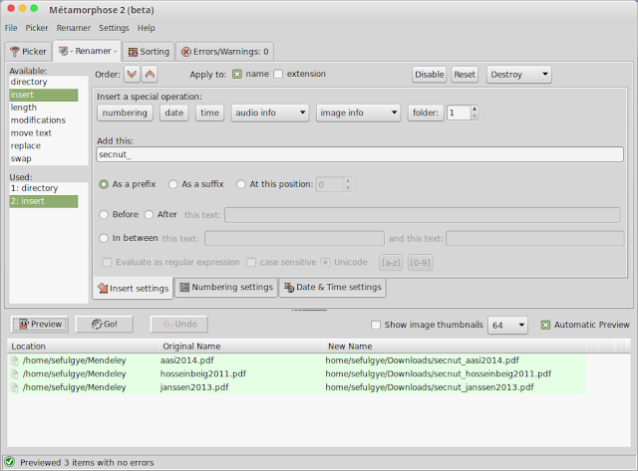Screen dimensions: 638x471
Task: Click the Disable button
Action: click(430, 75)
